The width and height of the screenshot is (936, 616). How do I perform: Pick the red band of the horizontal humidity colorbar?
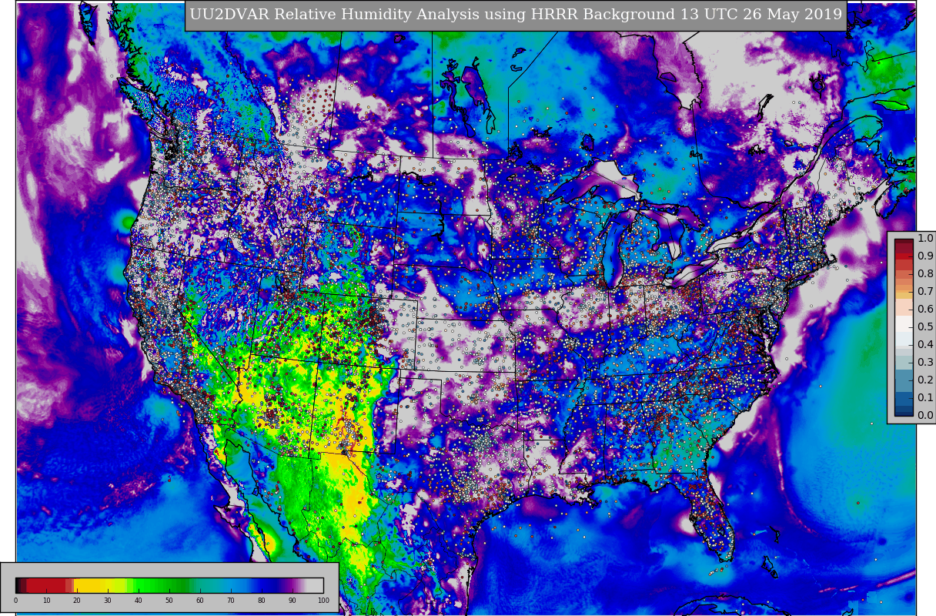tap(46, 585)
